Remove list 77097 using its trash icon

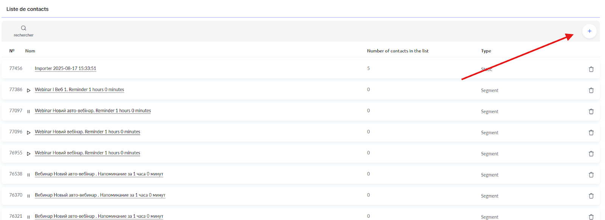click(591, 112)
